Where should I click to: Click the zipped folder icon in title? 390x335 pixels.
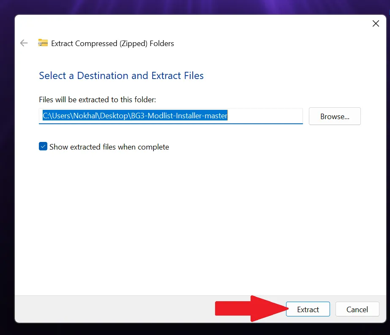tap(43, 43)
